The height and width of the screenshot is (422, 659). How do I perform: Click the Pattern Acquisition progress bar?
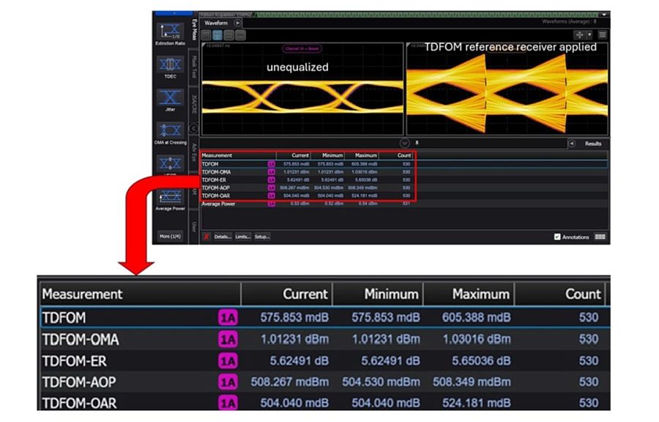(219, 12)
